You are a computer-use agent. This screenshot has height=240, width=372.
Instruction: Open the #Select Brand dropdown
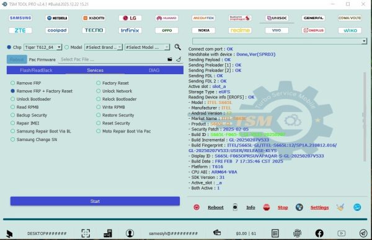coord(104,47)
